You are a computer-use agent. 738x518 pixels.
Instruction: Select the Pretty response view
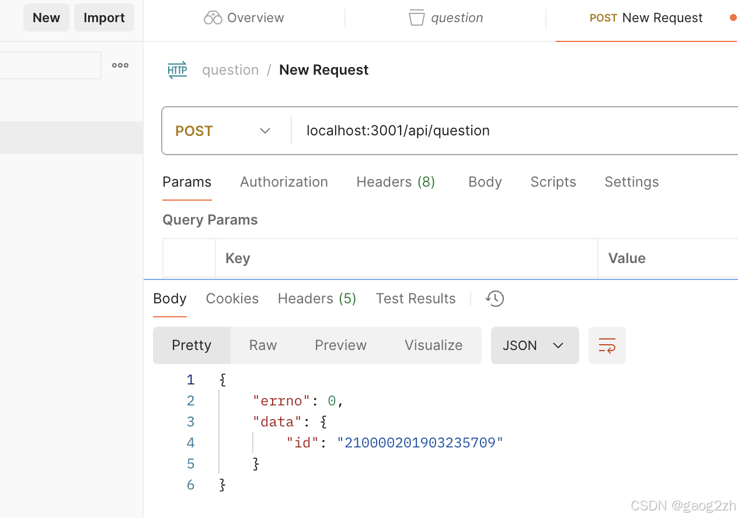(x=192, y=345)
